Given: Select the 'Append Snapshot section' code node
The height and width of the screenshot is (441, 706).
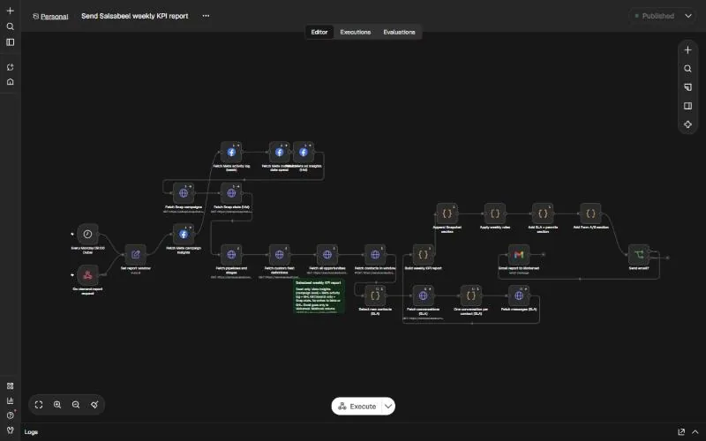Looking at the screenshot, I should pyautogui.click(x=447, y=213).
